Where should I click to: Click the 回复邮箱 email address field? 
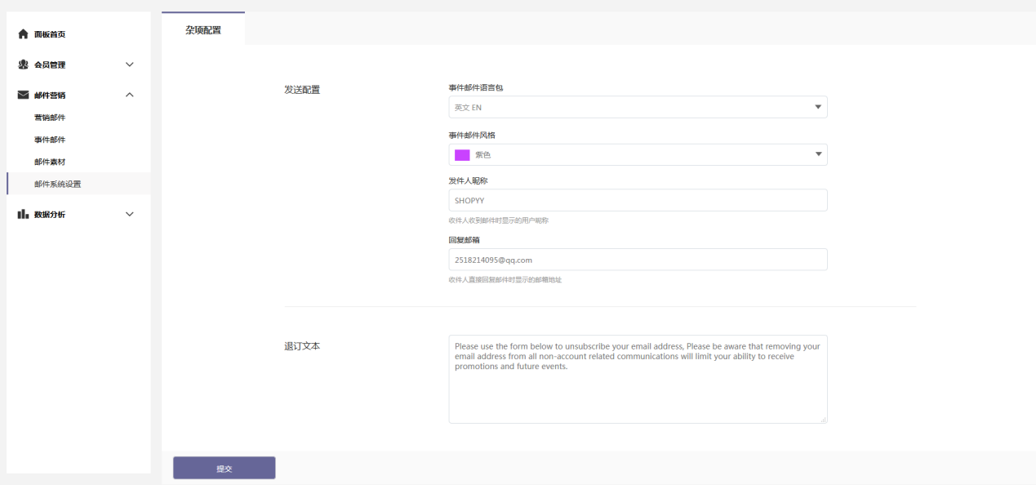coord(638,260)
